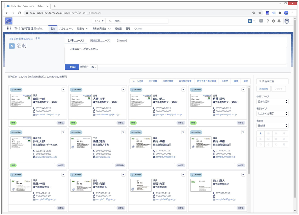Click the 詳細検索 button
Viewport: 299px width, 215px height.
[x=263, y=89]
